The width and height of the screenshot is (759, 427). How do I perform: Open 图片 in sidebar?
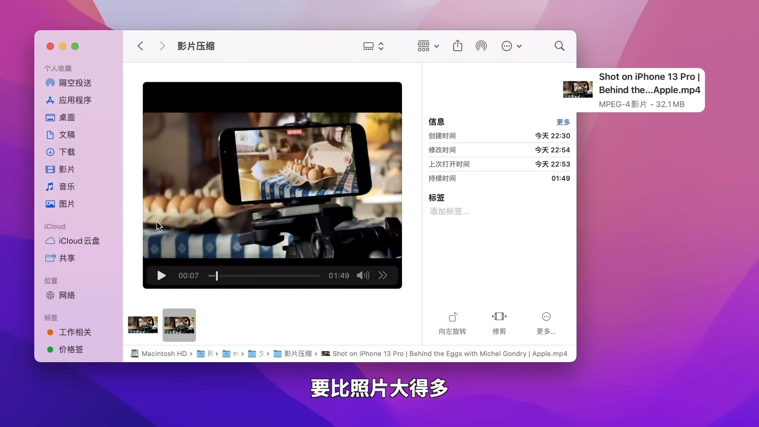[67, 204]
